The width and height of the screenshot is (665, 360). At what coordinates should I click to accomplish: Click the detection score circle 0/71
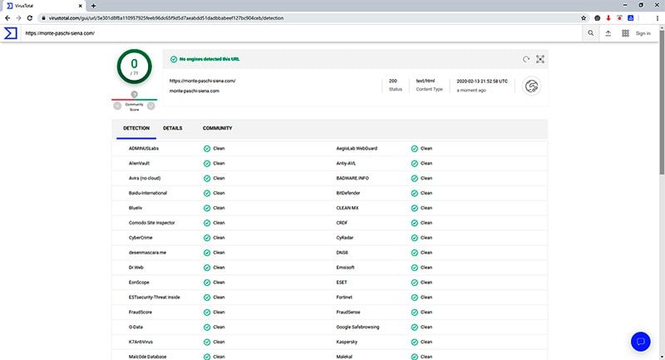(134, 67)
